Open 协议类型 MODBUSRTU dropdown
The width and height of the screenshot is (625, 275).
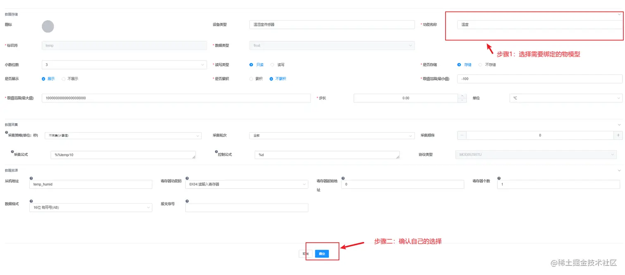[x=536, y=154]
